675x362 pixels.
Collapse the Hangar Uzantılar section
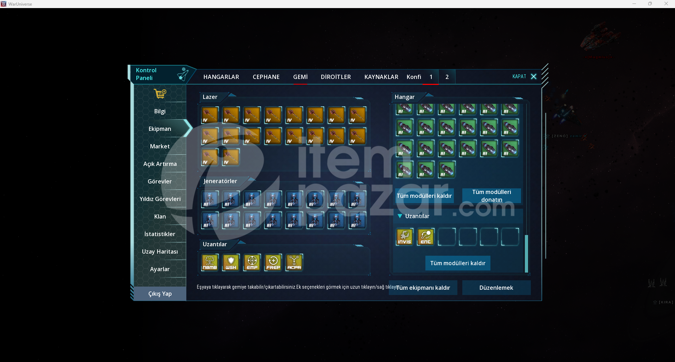[400, 216]
